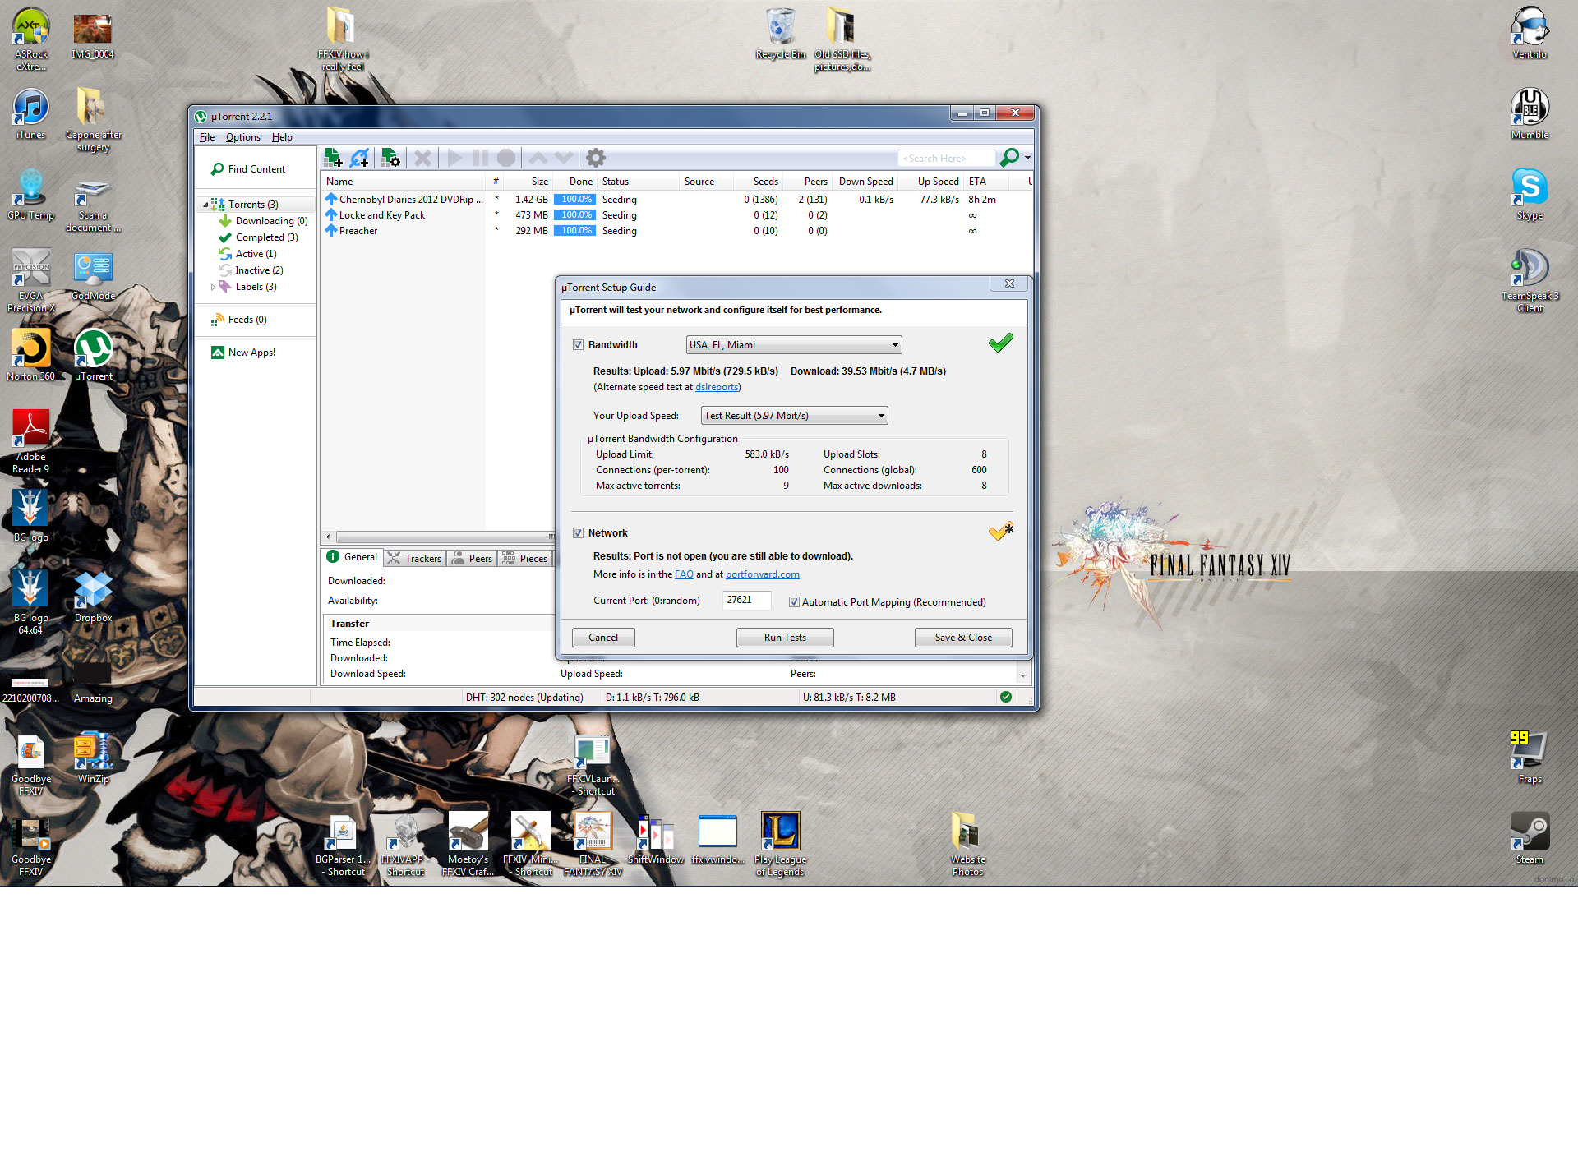Open the search provider dropdown arrow
The image size is (1578, 1175).
click(1027, 158)
